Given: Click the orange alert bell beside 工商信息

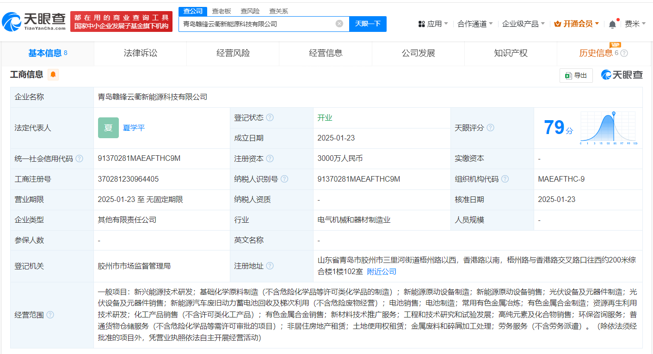Looking at the screenshot, I should pos(53,74).
